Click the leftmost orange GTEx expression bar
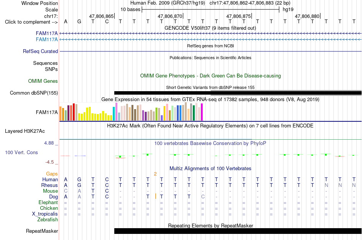This screenshot has height=240, width=362. pos(61,113)
